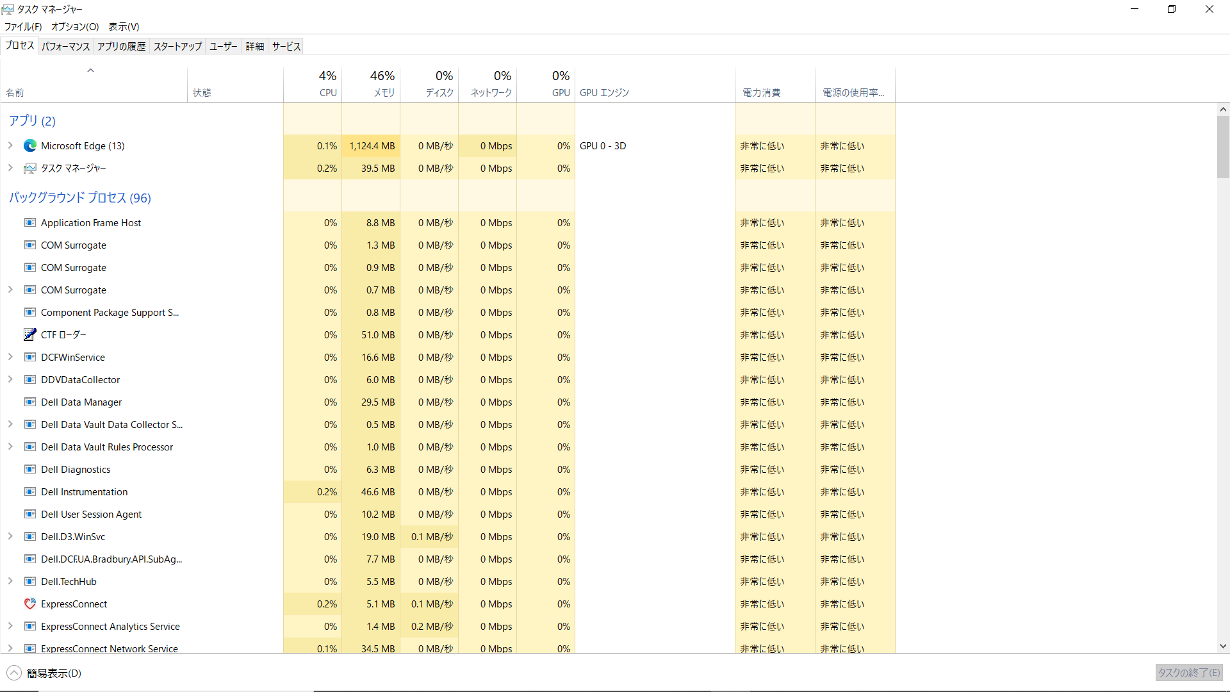Click the Dell Instrumentation icon
The height and width of the screenshot is (692, 1230).
pos(30,492)
